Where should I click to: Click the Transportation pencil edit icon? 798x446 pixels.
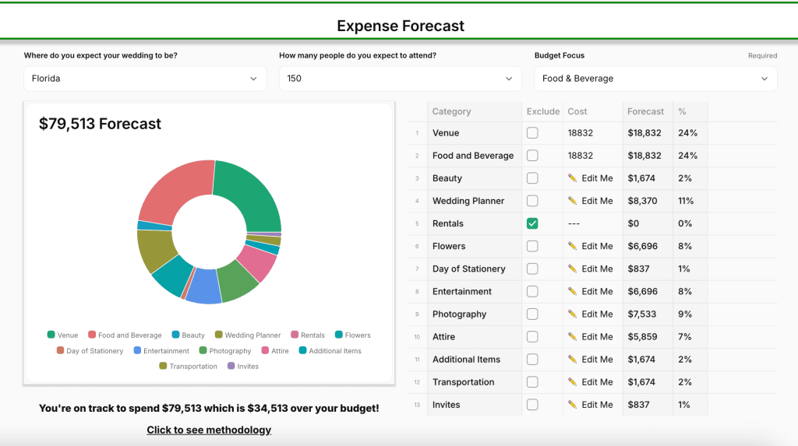pos(573,382)
